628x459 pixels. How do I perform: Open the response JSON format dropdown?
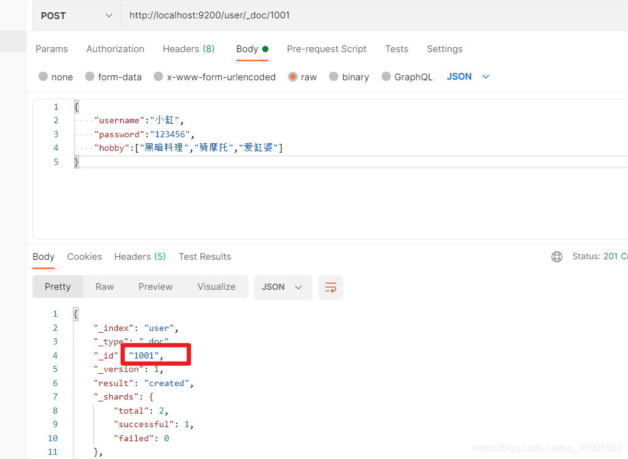point(283,287)
